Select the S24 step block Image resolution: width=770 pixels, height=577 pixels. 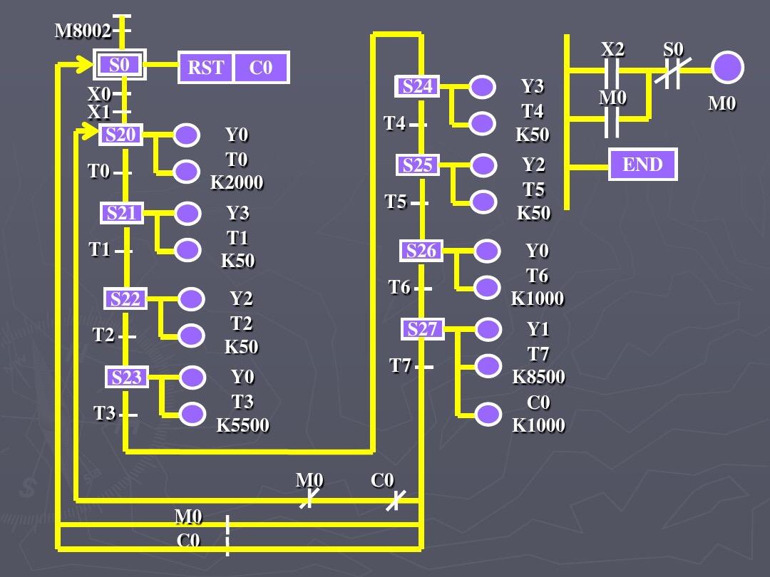pos(417,86)
